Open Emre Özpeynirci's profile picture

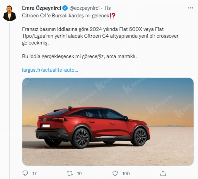(x=10, y=13)
